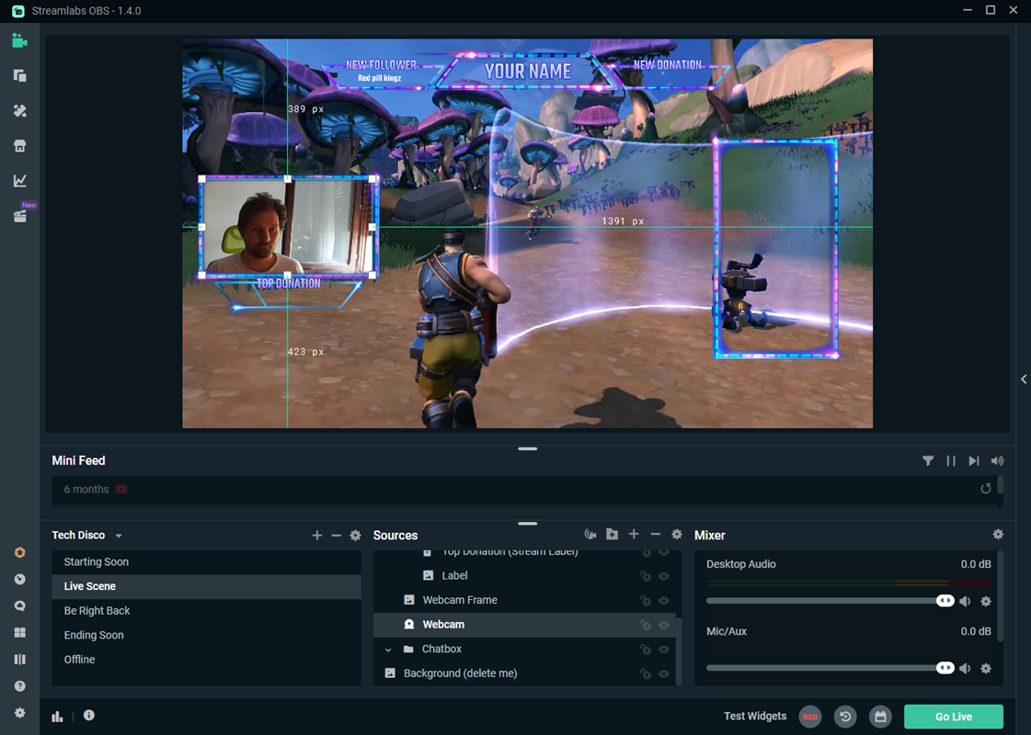Screen dimensions: 1031x735
Task: Click the bar chart stats icon in the status bar
Action: tap(57, 716)
